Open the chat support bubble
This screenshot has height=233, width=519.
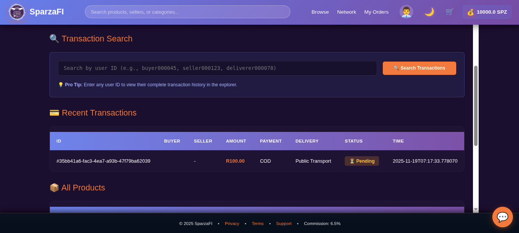502,217
